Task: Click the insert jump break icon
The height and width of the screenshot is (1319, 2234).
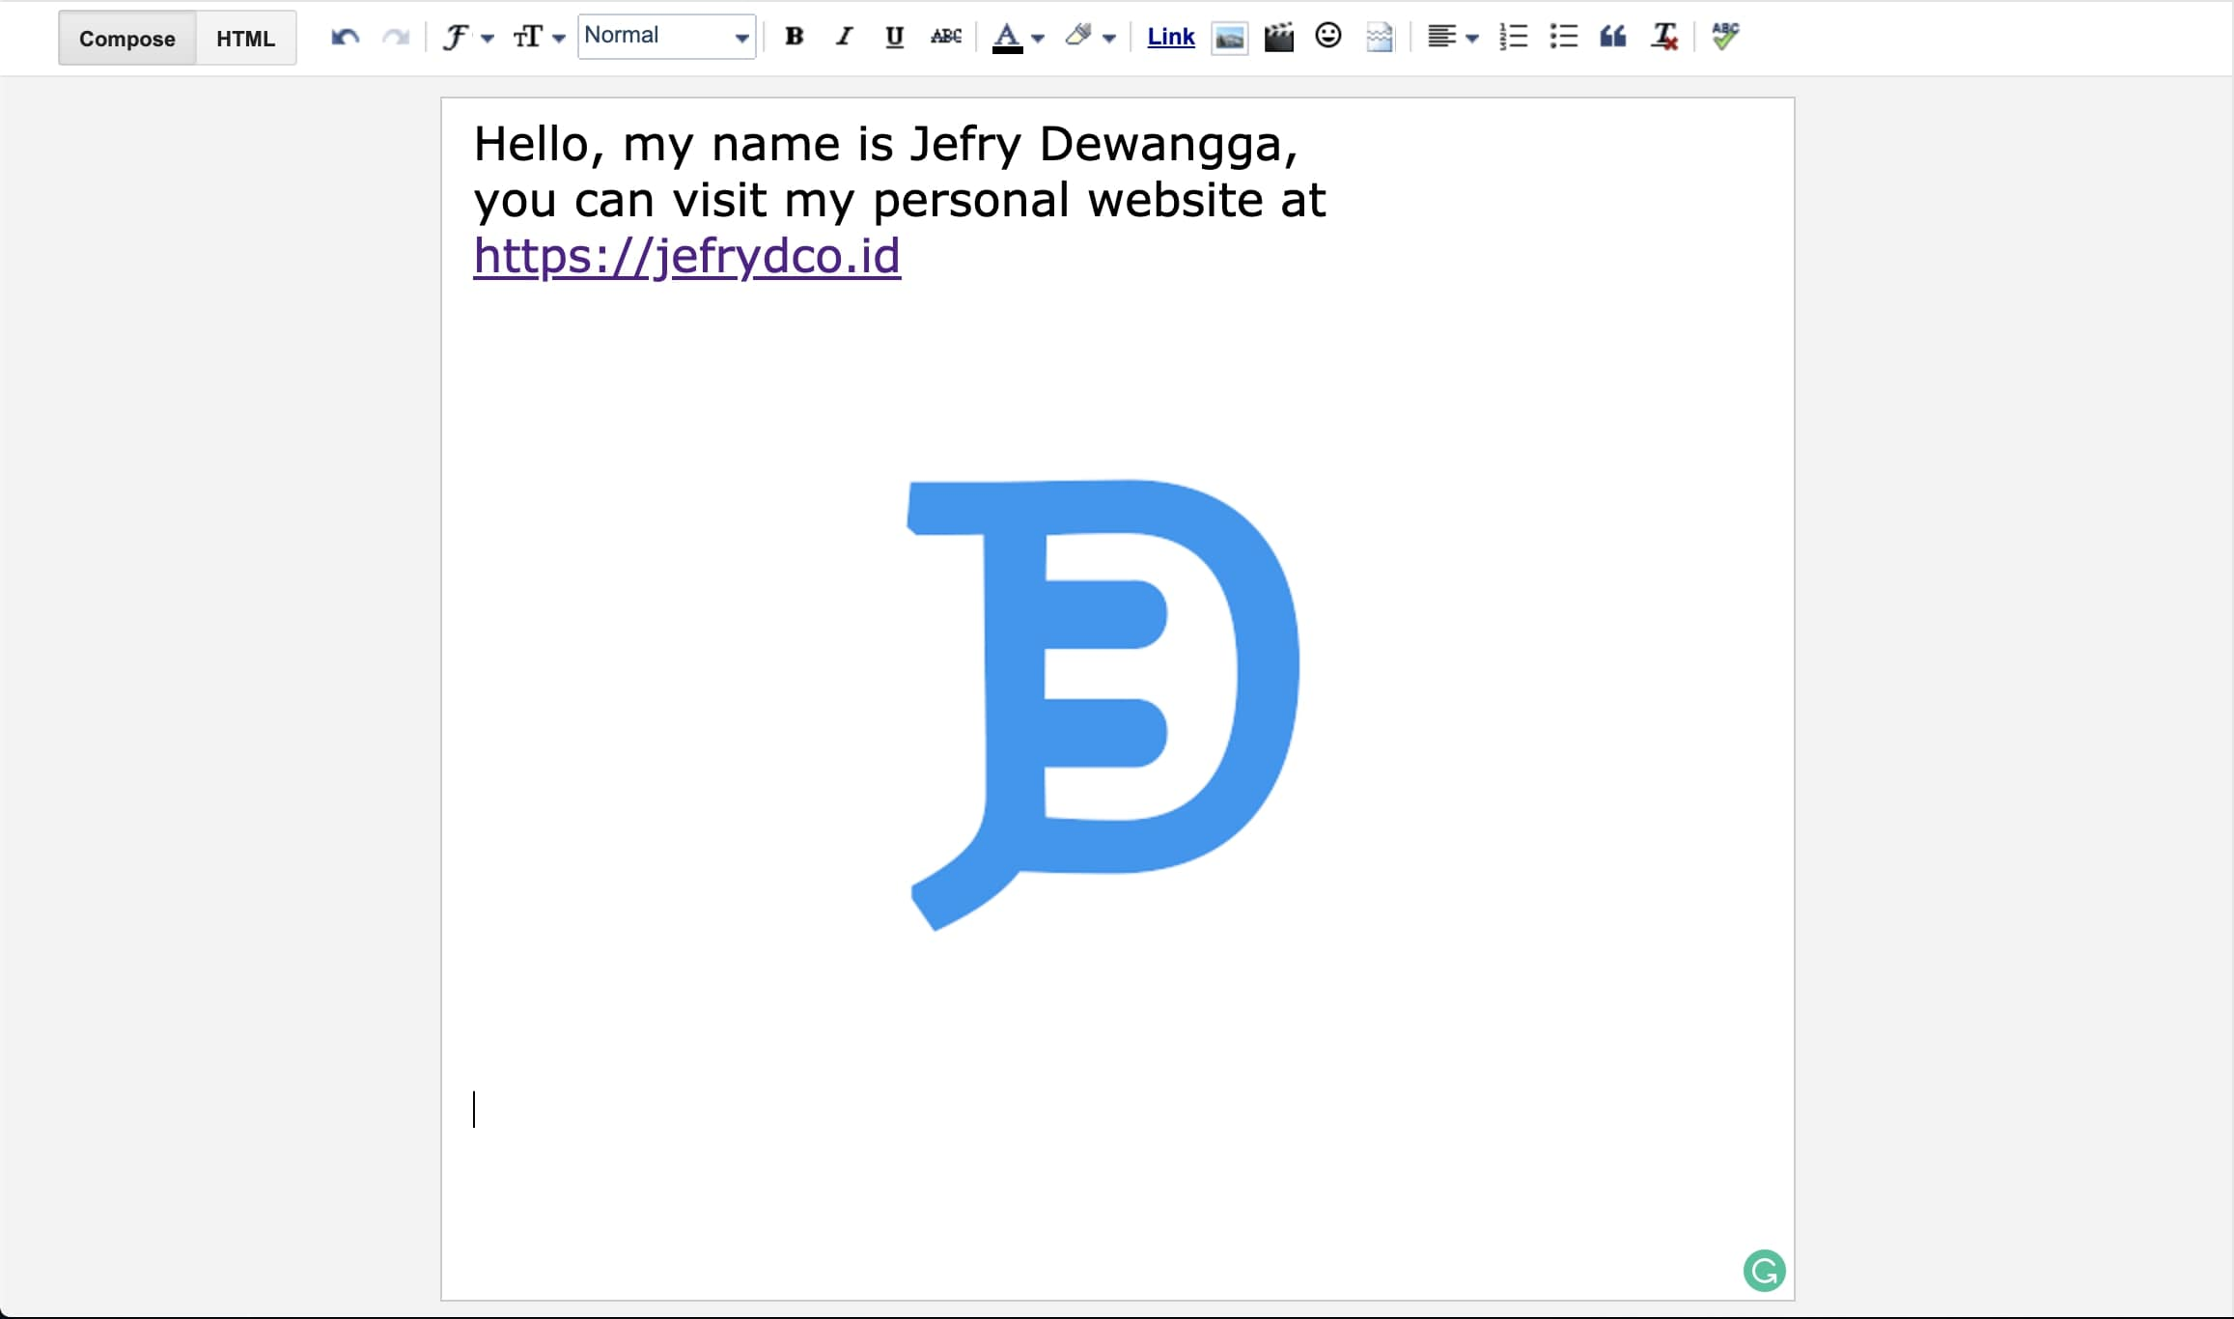Action: [1380, 38]
